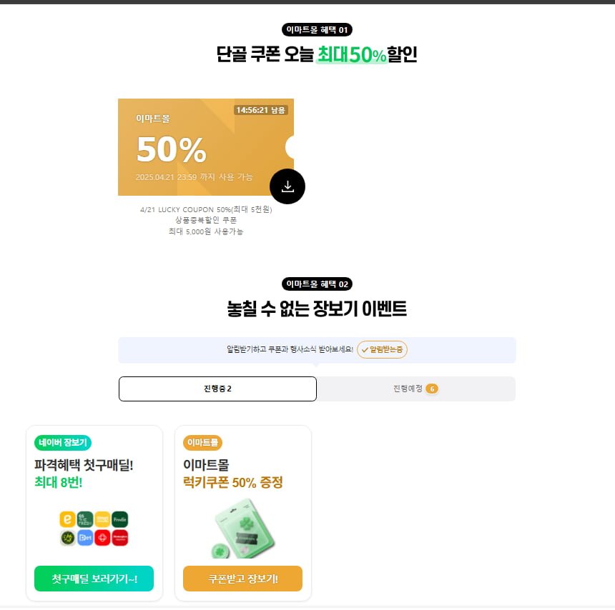Click the orange 이마트몰 label badge

pos(203,443)
